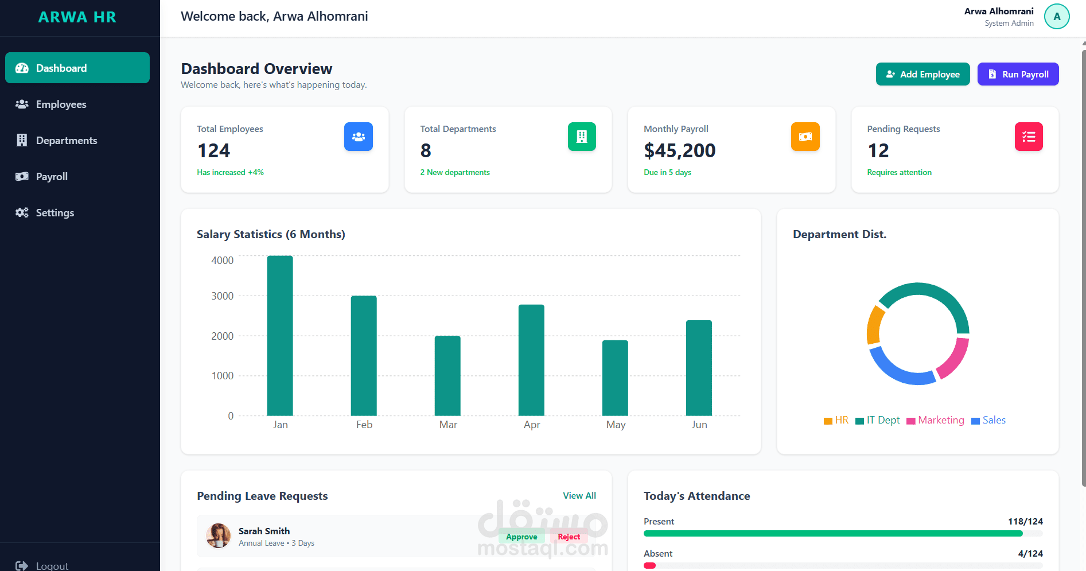Click the Arwa Alhomrani avatar circle
The width and height of the screenshot is (1086, 571).
[x=1057, y=16]
